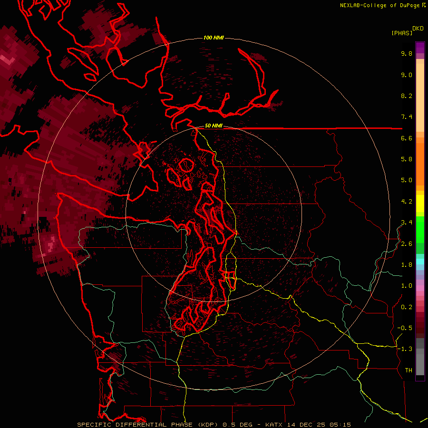Viewport: 428px width, 428px height.
Task: Click the 3.4 value on the color scale
Action: tap(407, 223)
